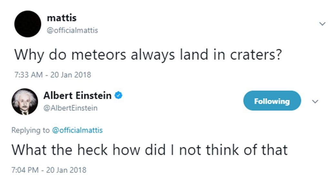Open the 7:33 AM - 20 Jan 2018 timestamp
The image size is (333, 181).
[53, 75]
